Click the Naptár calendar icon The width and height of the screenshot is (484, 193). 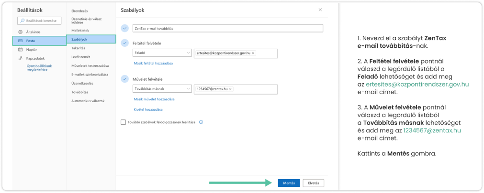tap(21, 49)
